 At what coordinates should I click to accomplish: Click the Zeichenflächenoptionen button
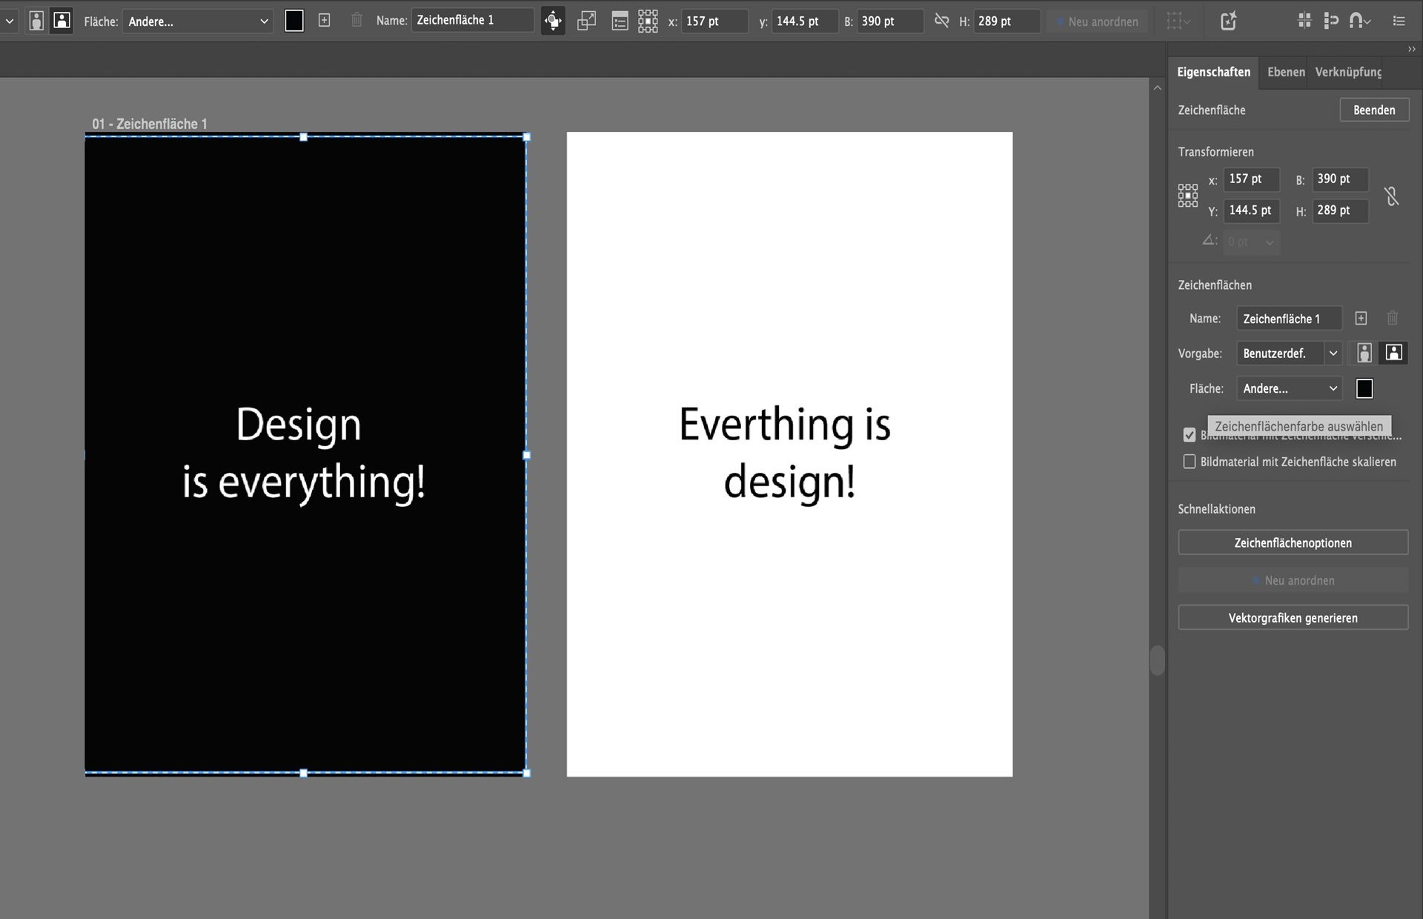click(x=1293, y=543)
